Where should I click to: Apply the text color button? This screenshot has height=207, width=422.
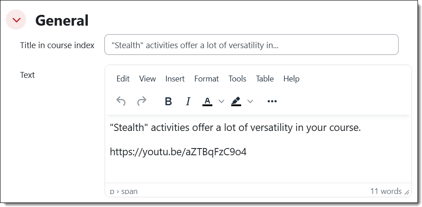pos(207,102)
